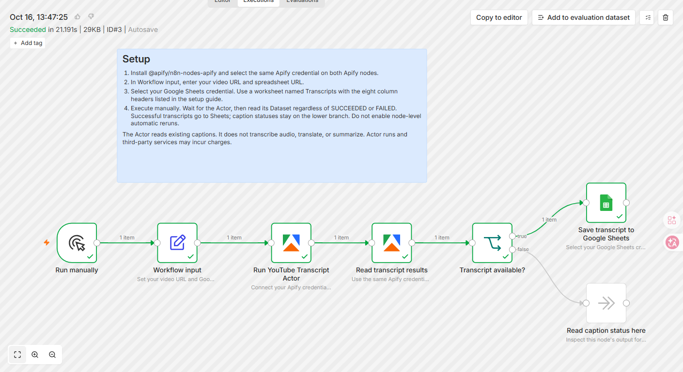Image resolution: width=683 pixels, height=372 pixels.
Task: Click the false output of Transcript available?
Action: [513, 249]
